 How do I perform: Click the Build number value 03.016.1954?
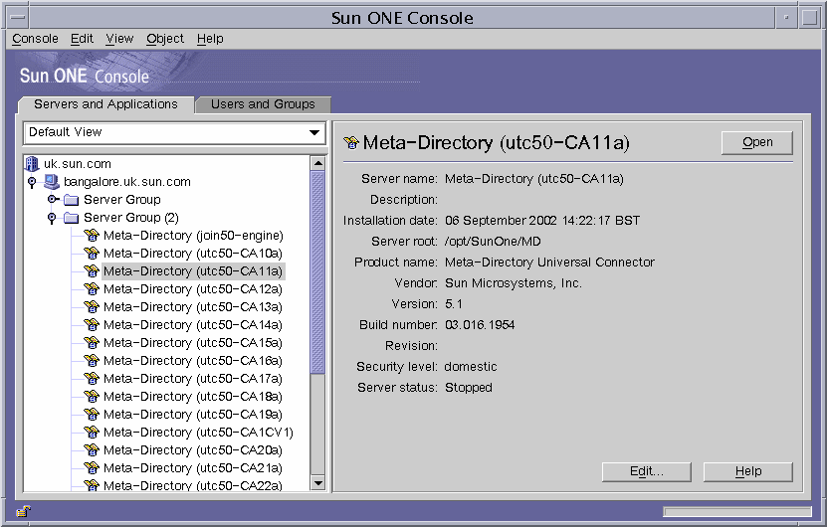[480, 325]
